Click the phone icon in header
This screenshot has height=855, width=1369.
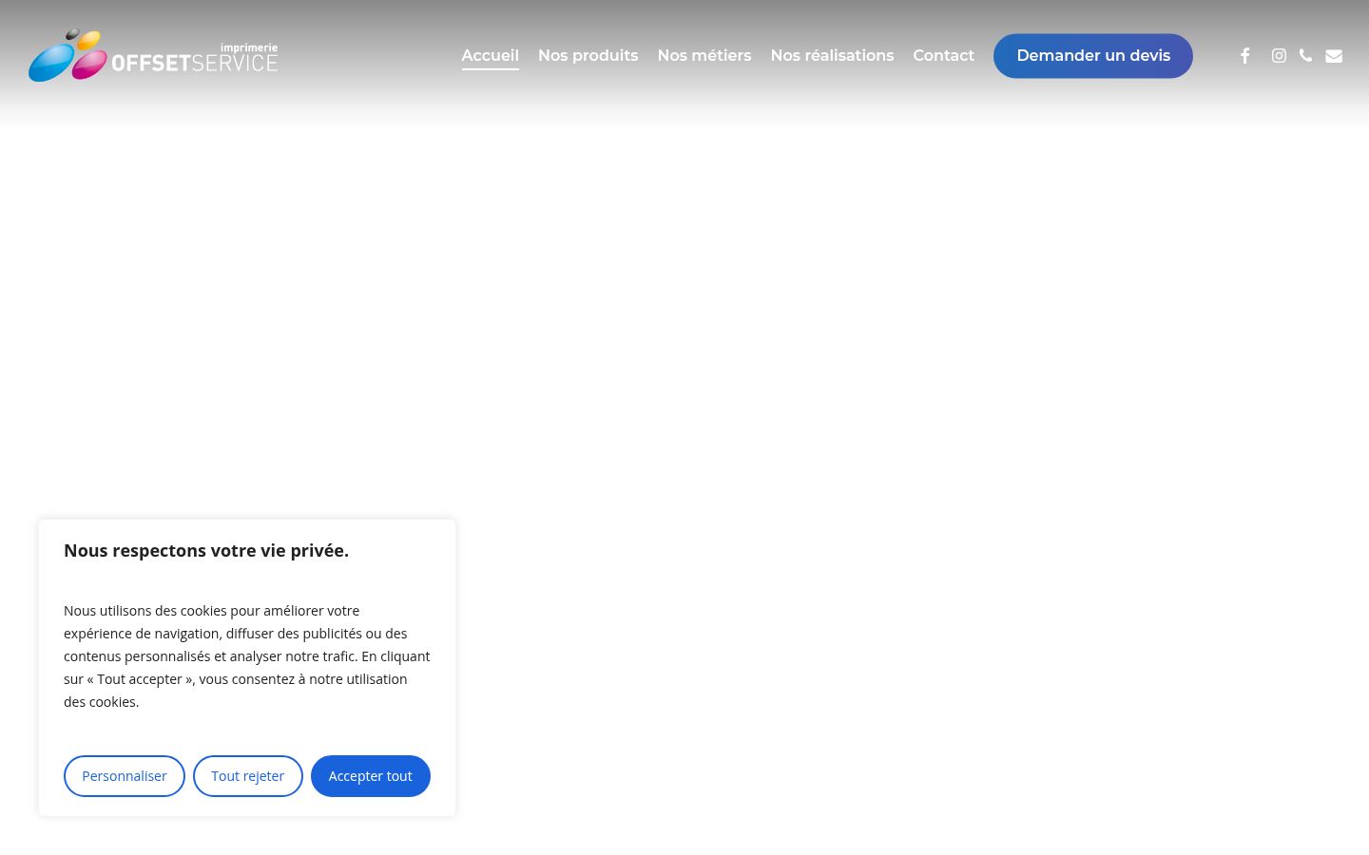[1305, 55]
